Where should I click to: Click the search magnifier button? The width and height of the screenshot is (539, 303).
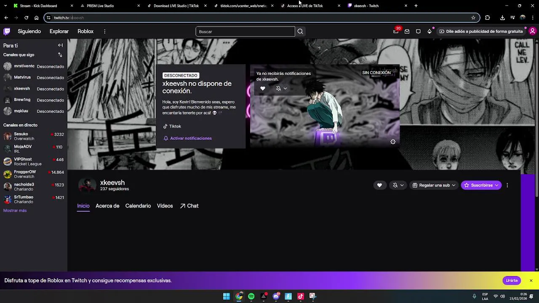point(300,32)
